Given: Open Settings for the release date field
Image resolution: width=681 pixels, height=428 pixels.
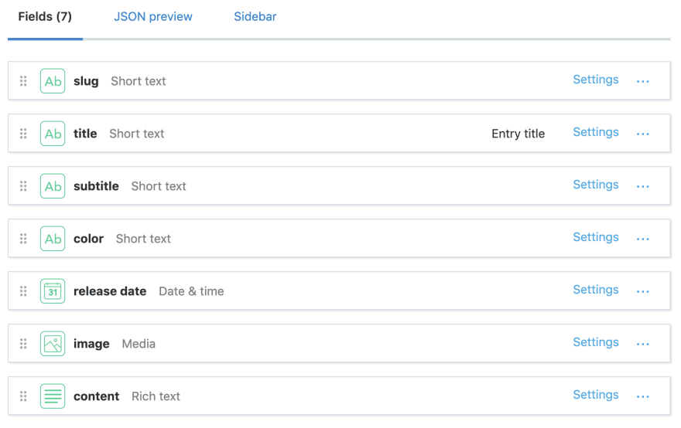Looking at the screenshot, I should (595, 290).
